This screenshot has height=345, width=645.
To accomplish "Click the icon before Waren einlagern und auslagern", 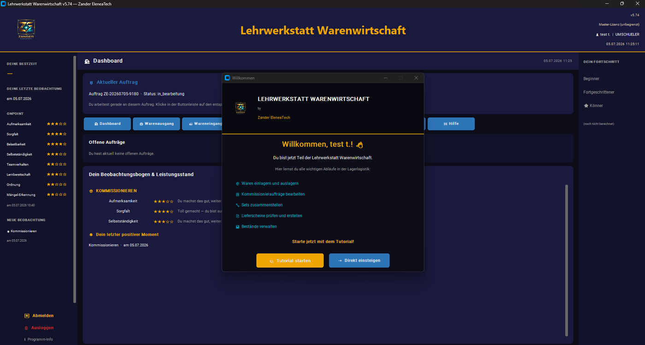I will [x=237, y=184].
